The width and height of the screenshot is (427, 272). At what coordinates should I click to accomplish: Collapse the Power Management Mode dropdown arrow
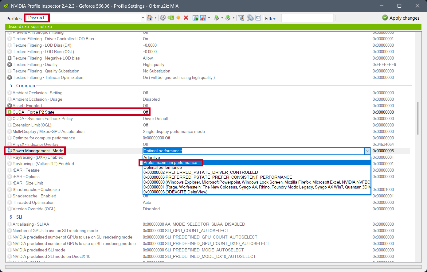(x=367, y=151)
